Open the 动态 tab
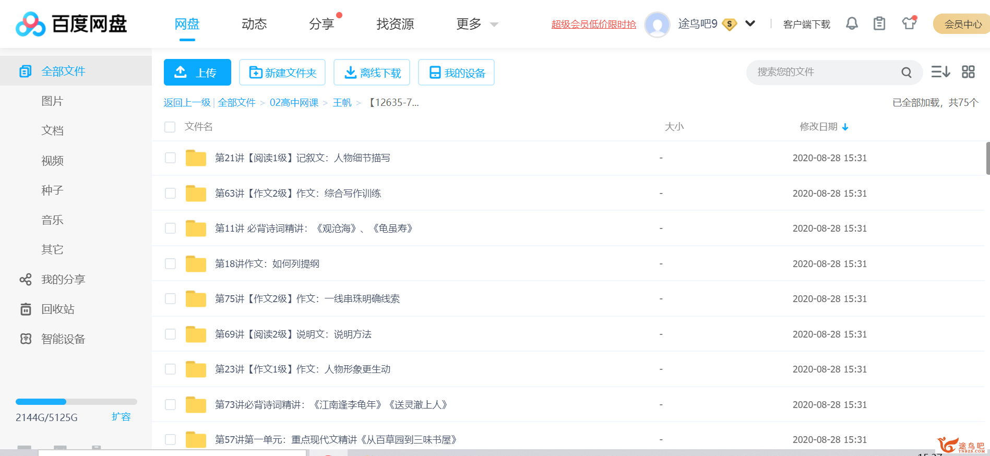 point(254,24)
